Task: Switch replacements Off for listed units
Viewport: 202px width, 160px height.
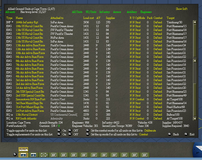Action: (x=76, y=135)
